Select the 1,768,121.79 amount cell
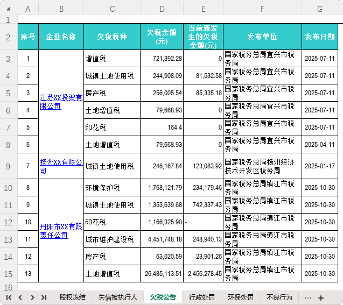This screenshot has height=305, width=343. click(162, 188)
